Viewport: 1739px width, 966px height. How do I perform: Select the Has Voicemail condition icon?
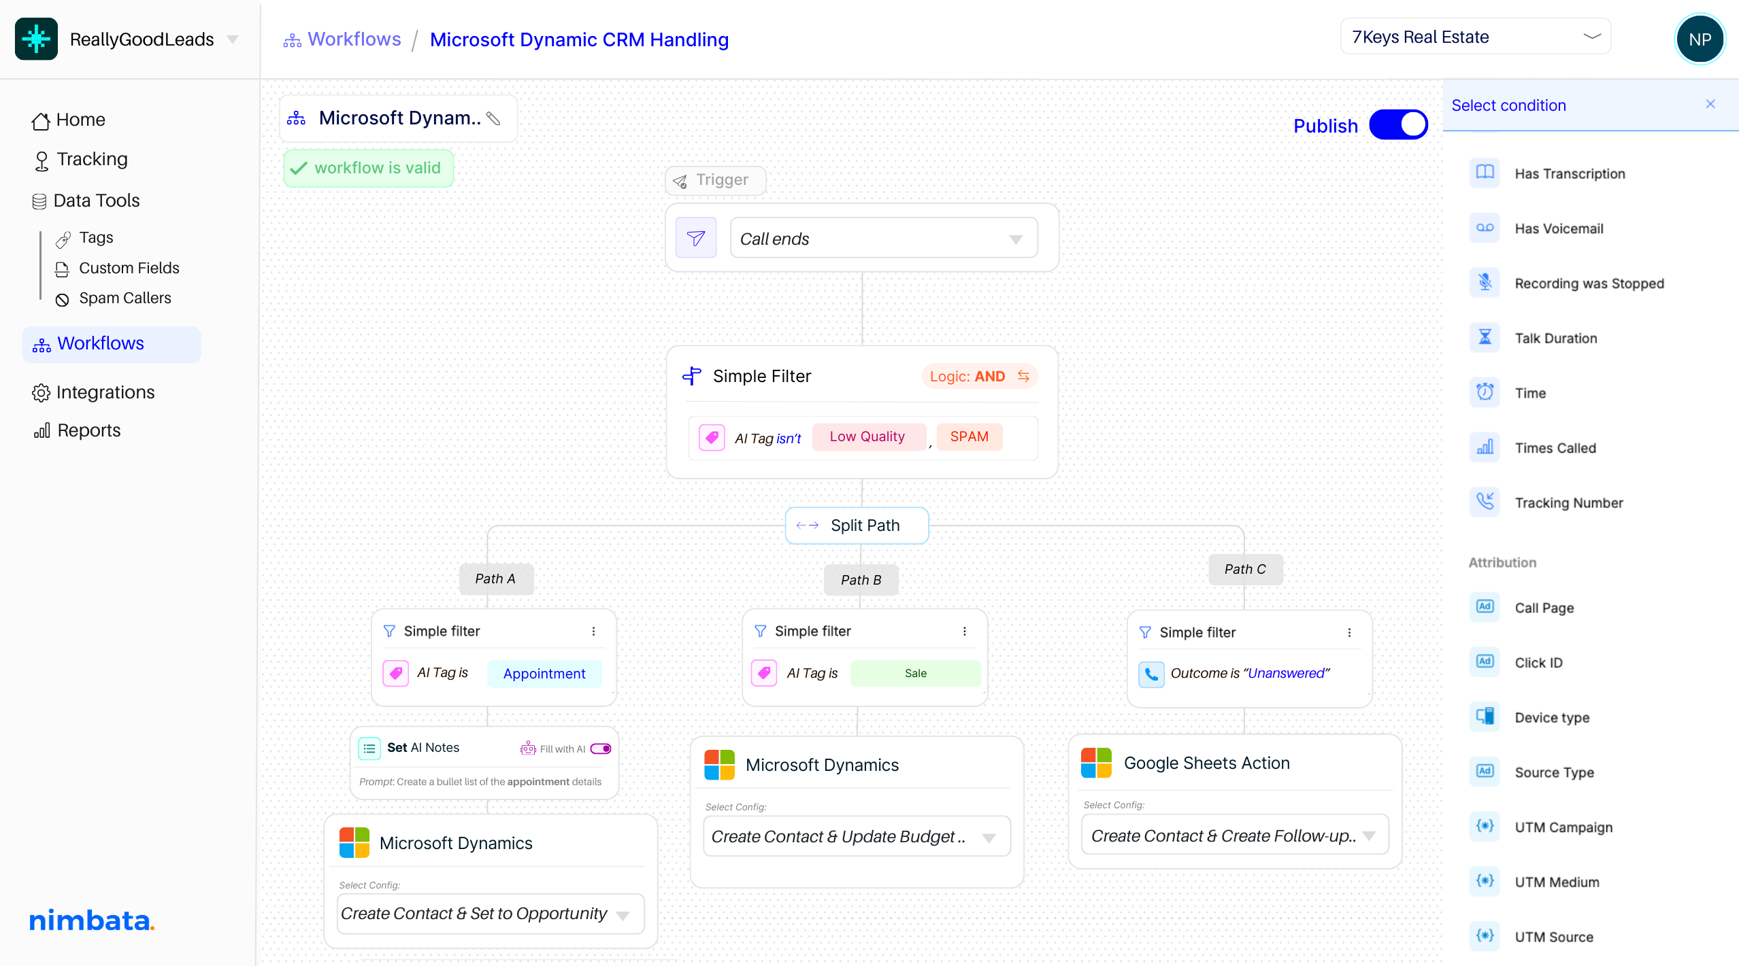(x=1485, y=228)
